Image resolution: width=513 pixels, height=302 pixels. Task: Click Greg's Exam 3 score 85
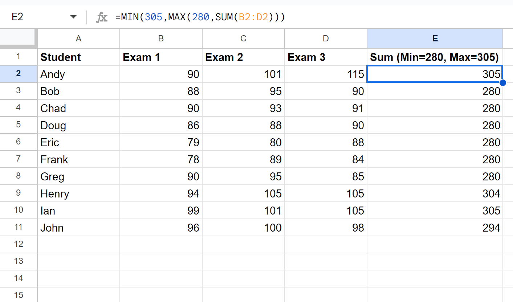coord(326,176)
